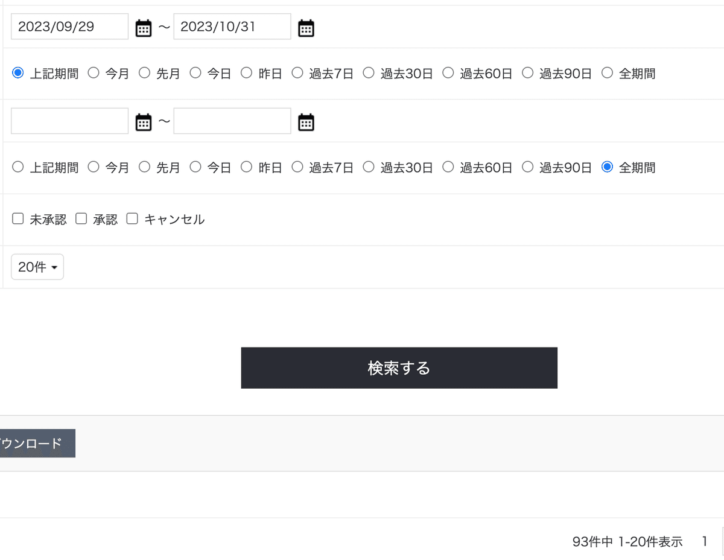Open the calendar icon beside 2023/10/31

[x=306, y=27]
